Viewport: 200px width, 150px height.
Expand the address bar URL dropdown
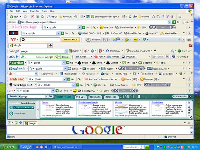(169, 22)
